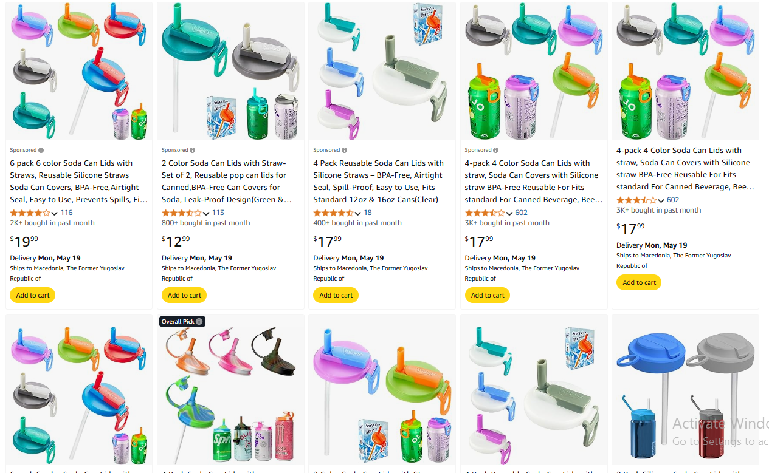The height and width of the screenshot is (473, 769).
Task: Click the Sponsored info icon on 6 pack listing
Action: point(41,150)
